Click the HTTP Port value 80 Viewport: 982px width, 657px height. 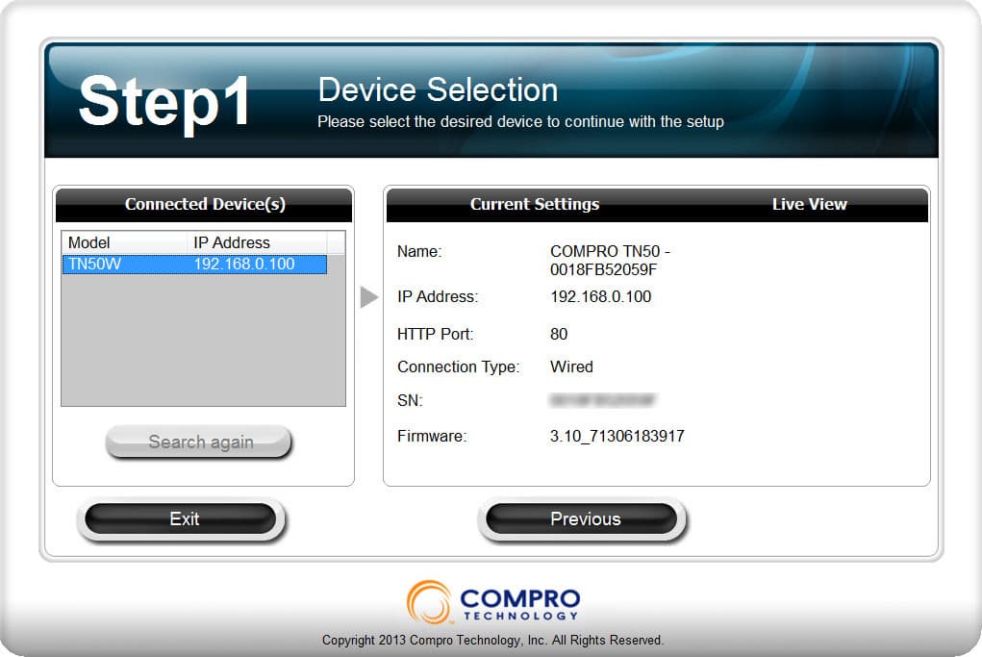(559, 334)
